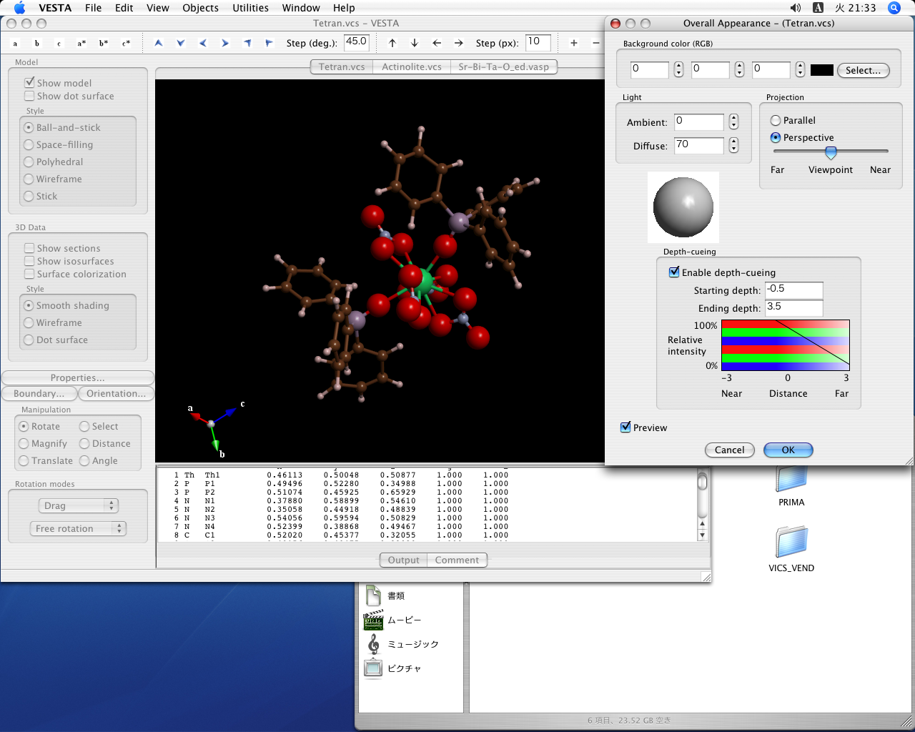Image resolution: width=915 pixels, height=732 pixels.
Task: Translate model left with black arrow
Action: [437, 44]
